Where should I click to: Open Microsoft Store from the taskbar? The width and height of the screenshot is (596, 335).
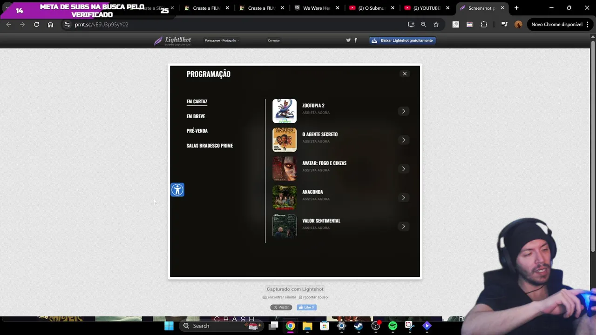click(x=325, y=326)
